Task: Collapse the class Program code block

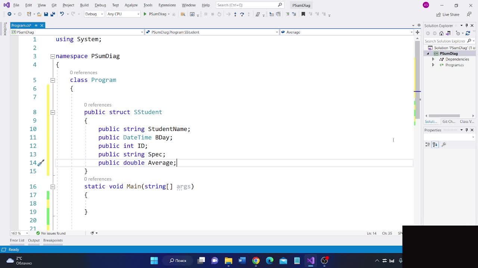Action: click(x=53, y=80)
